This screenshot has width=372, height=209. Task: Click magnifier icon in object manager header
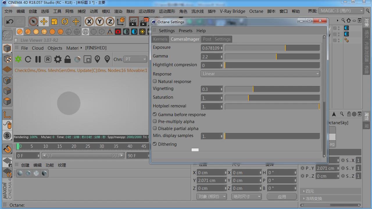(343, 20)
